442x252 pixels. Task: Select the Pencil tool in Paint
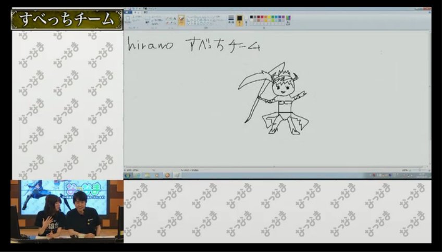click(168, 19)
